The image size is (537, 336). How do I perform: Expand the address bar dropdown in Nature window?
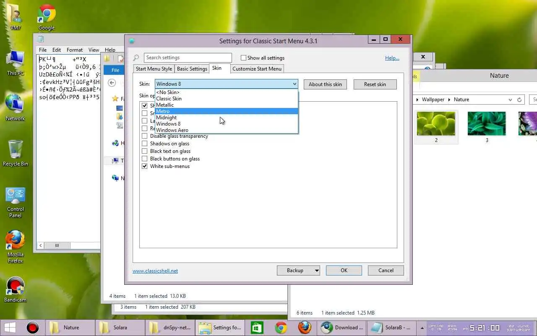point(510,100)
